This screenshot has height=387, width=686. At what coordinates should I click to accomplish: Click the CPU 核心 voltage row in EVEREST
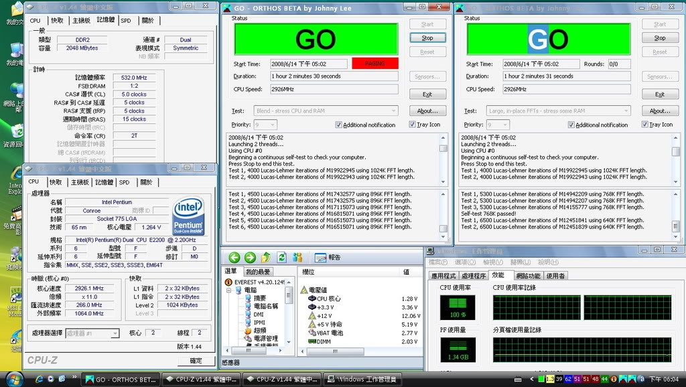pyautogui.click(x=360, y=299)
